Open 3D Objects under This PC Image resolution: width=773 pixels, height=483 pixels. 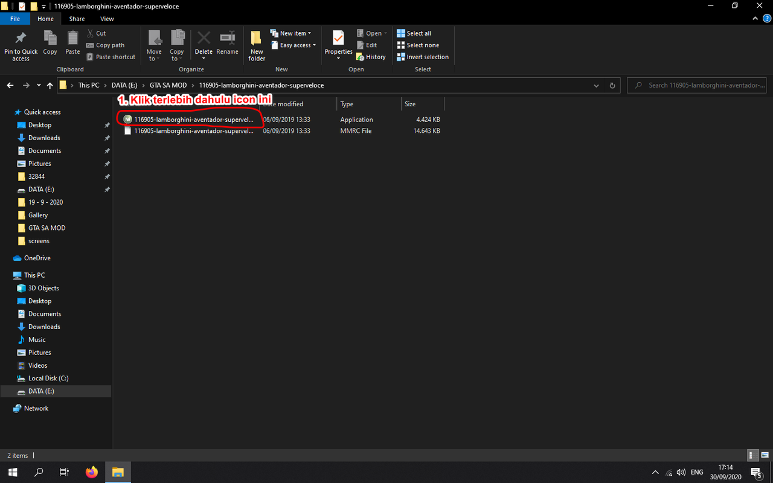43,288
